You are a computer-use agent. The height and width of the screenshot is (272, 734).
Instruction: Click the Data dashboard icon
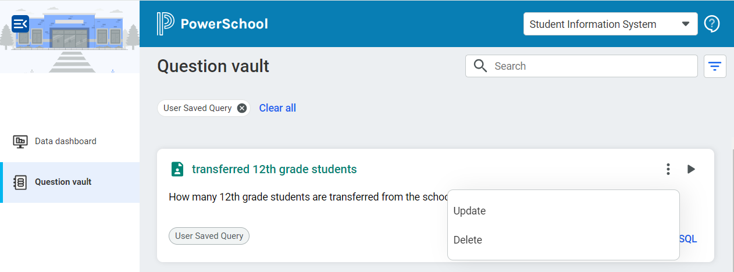(x=20, y=141)
